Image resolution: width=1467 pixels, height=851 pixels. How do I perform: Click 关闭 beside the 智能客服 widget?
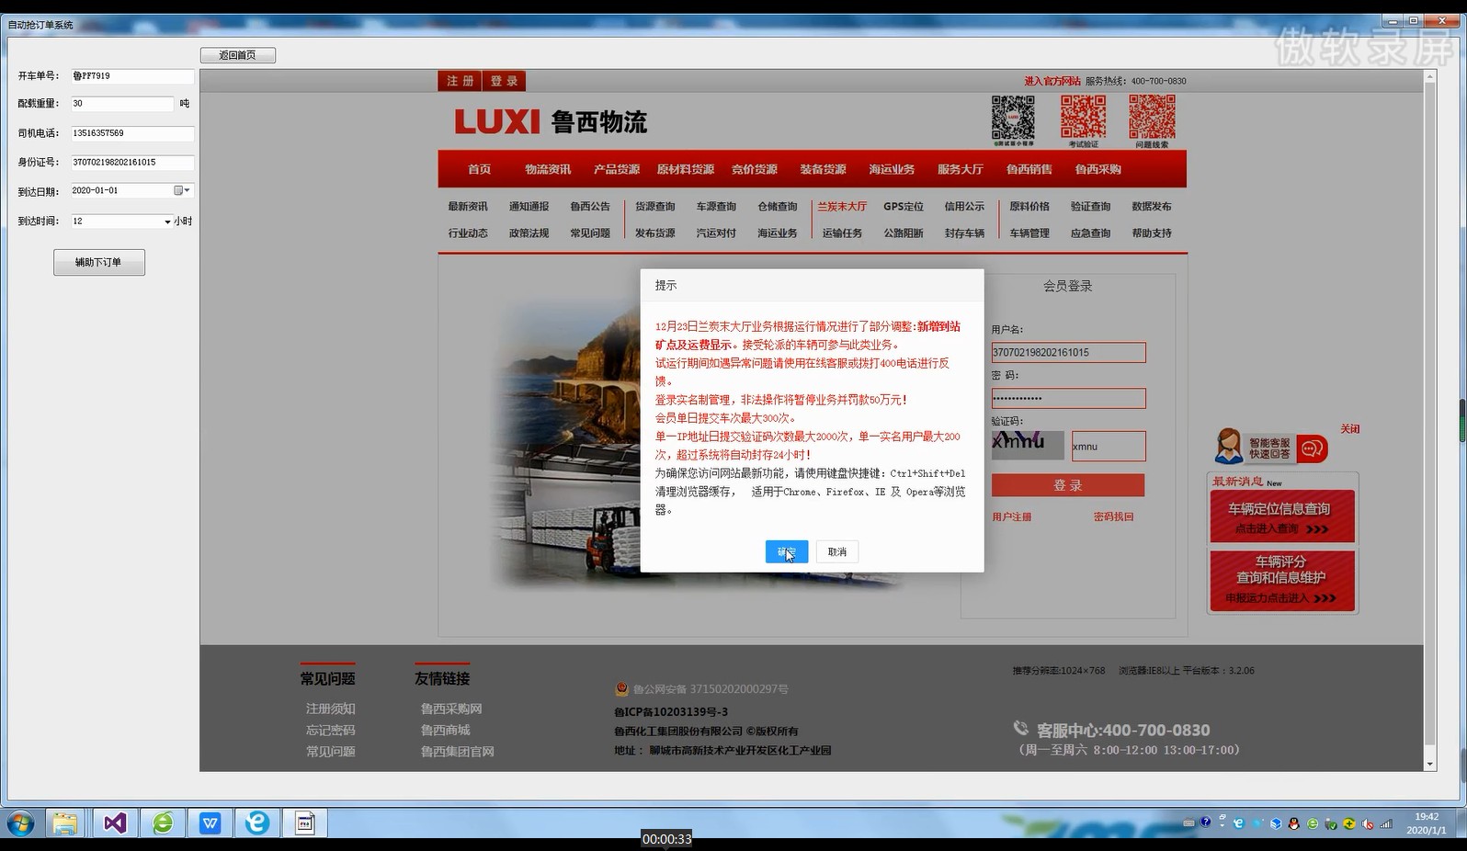[x=1349, y=429]
